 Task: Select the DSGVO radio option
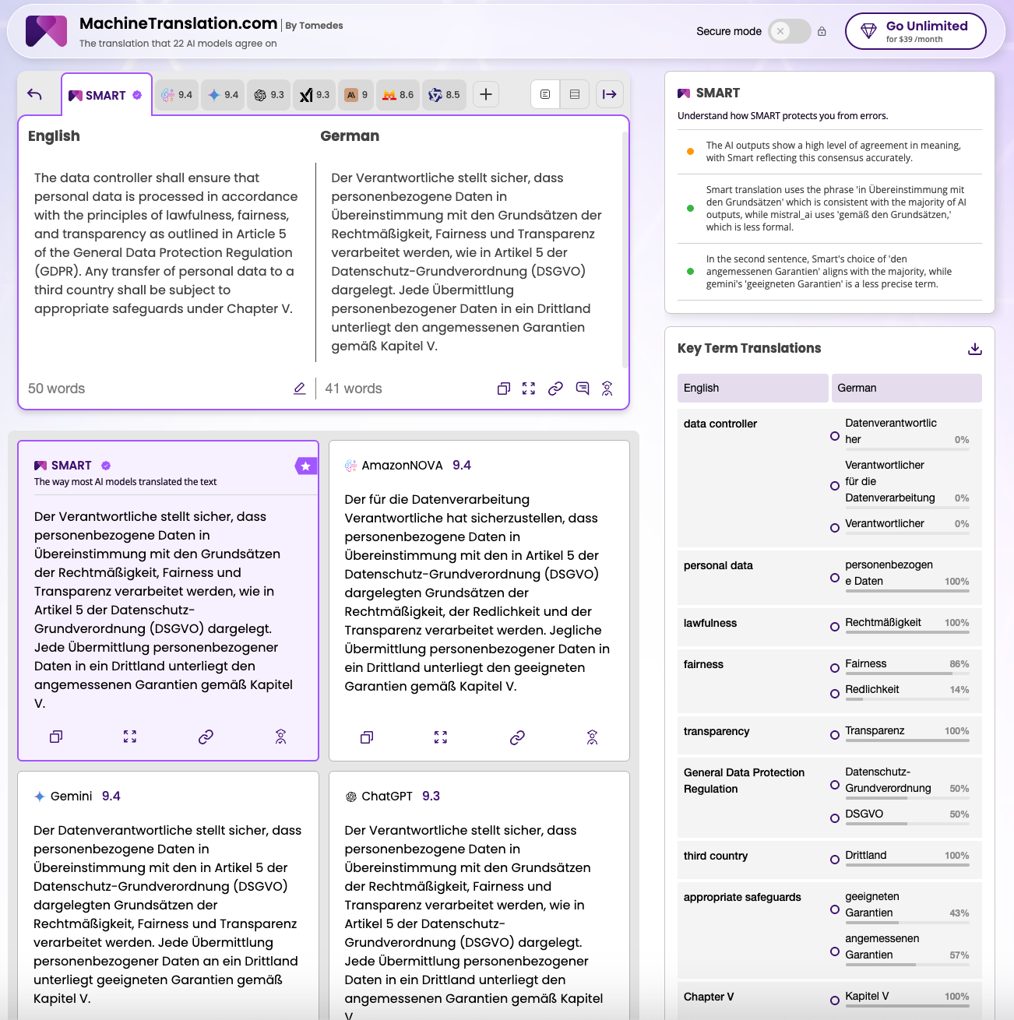[x=835, y=818]
